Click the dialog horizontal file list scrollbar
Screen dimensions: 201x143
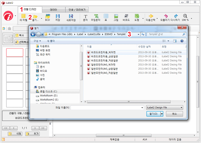click(x=129, y=102)
